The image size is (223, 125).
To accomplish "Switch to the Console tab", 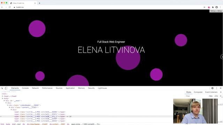I will (25, 88).
